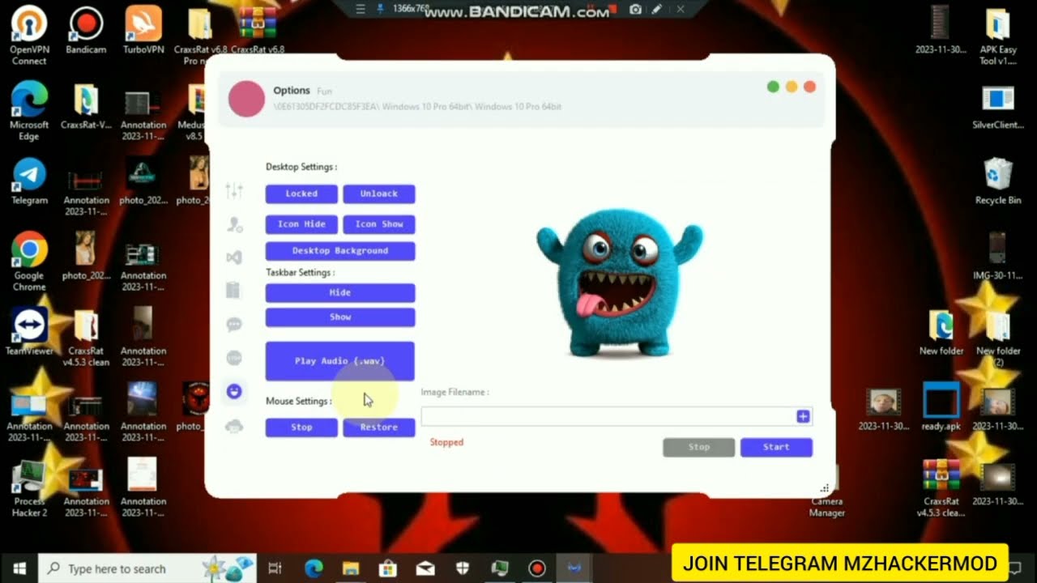
Task: Click the blue Start button
Action: [776, 447]
